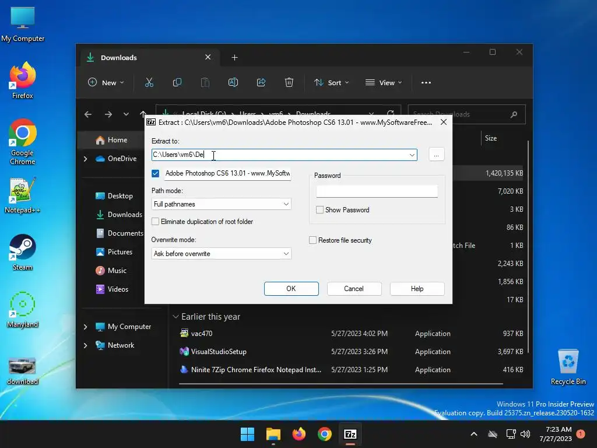Select Downloads in the navigation pane
Viewport: 597px width, 448px height.
pos(119,215)
